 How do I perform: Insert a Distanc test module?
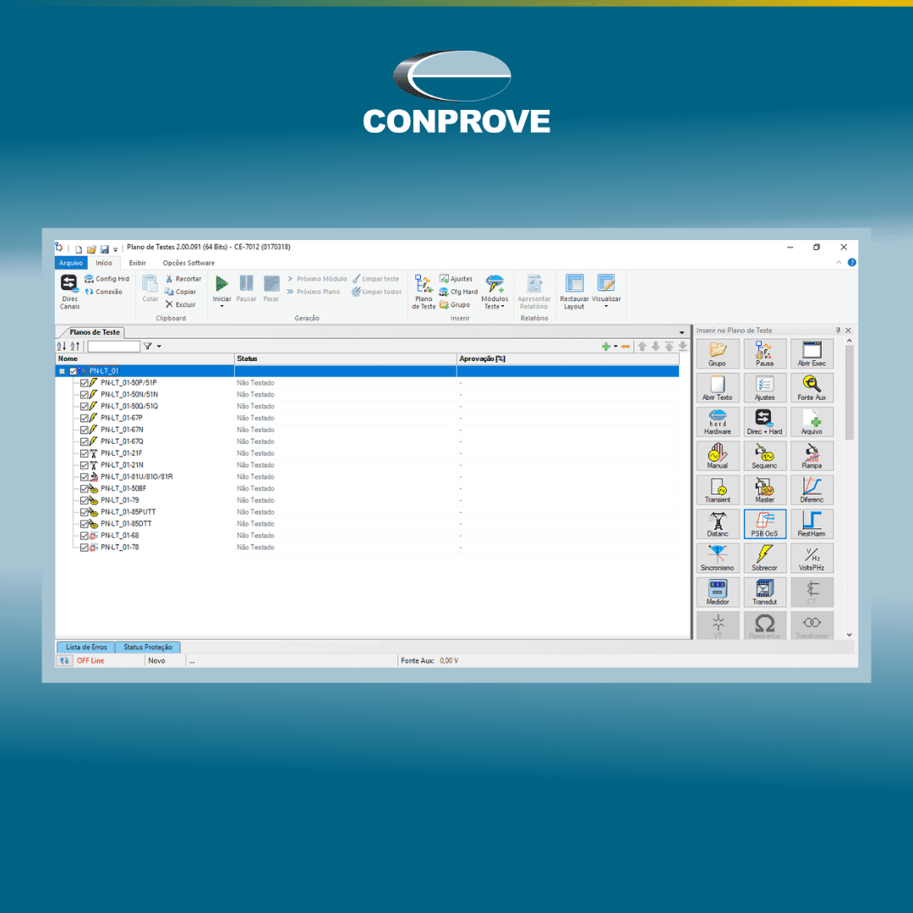(x=718, y=524)
